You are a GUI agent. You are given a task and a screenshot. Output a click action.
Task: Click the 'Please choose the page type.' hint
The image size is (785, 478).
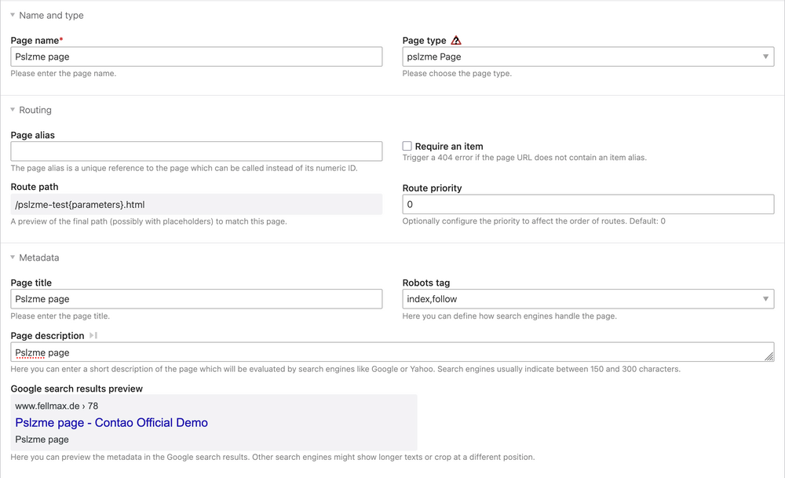[x=457, y=74]
